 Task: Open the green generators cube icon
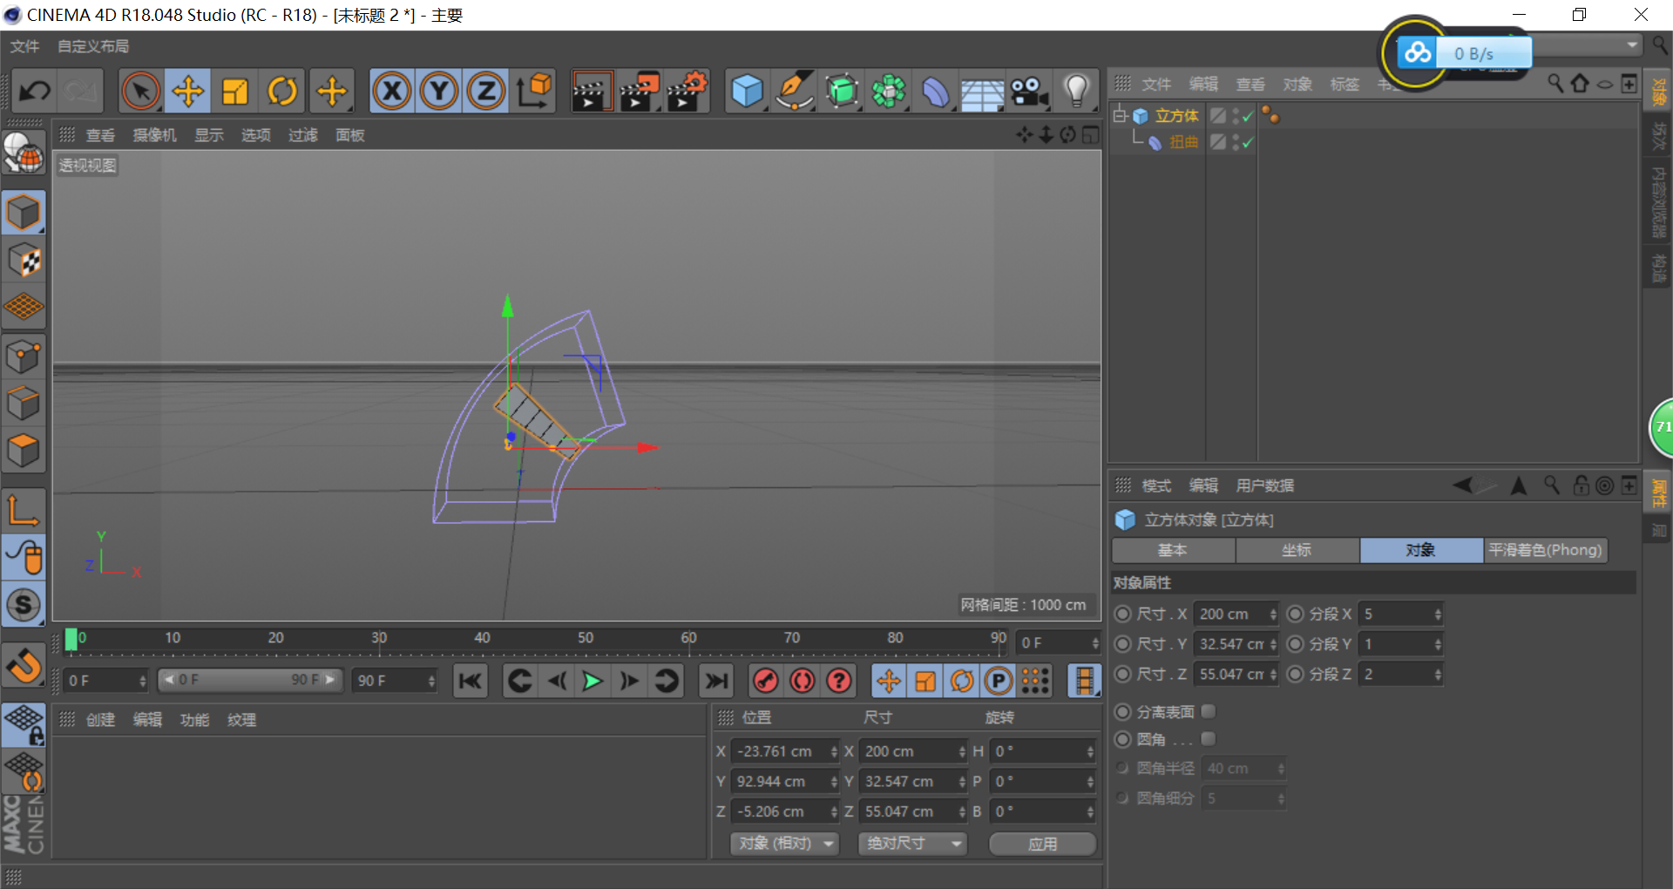pyautogui.click(x=841, y=91)
